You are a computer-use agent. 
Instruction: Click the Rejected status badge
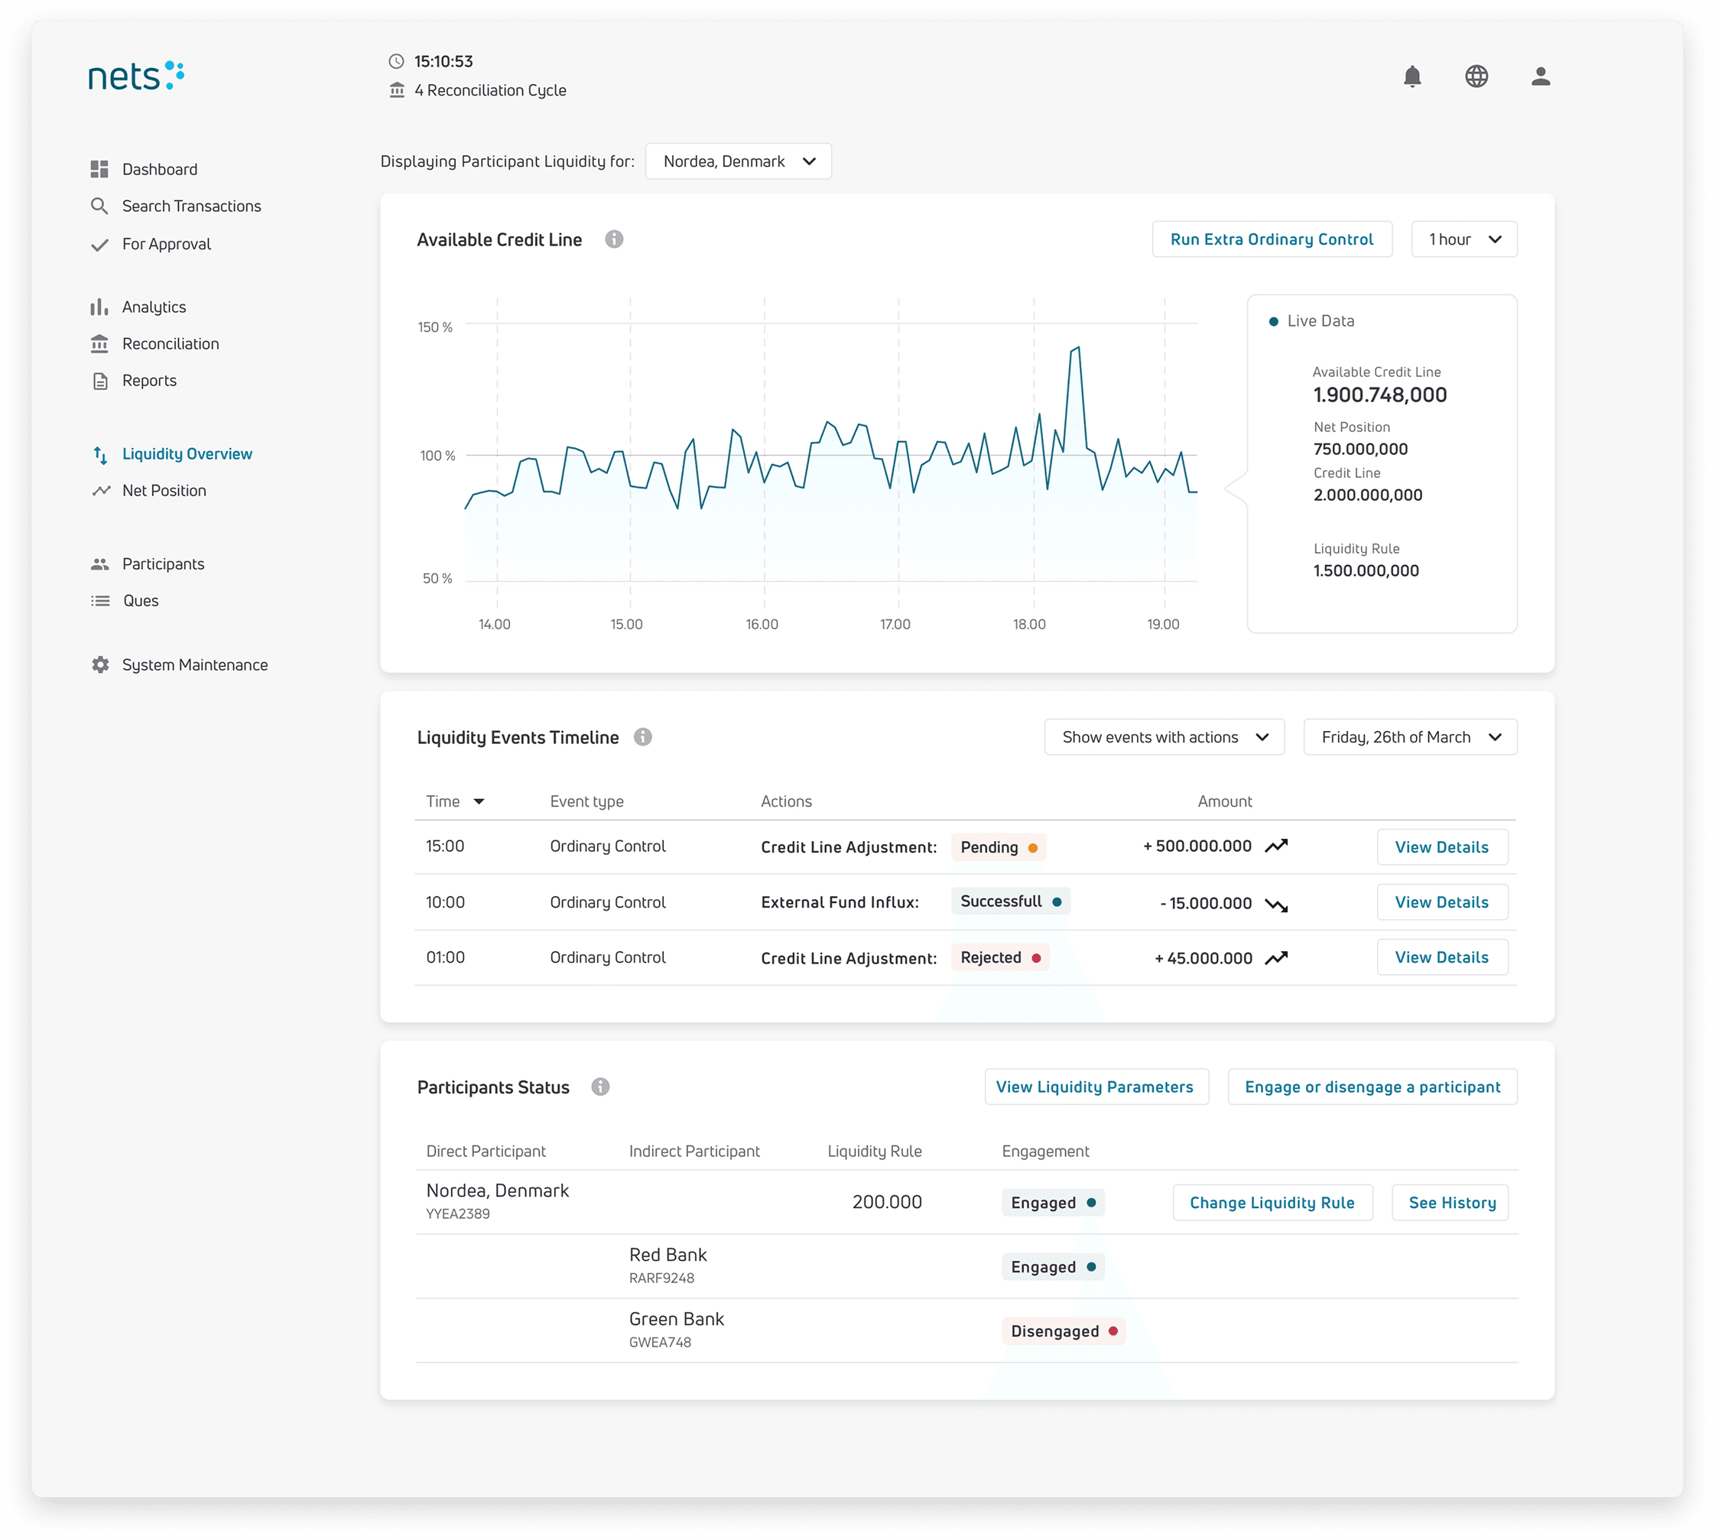pyautogui.click(x=1000, y=957)
